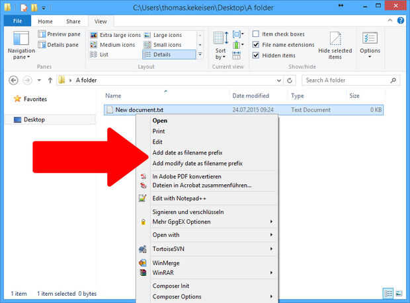Click Signieren und verschlüsseln

[x=207, y=212]
